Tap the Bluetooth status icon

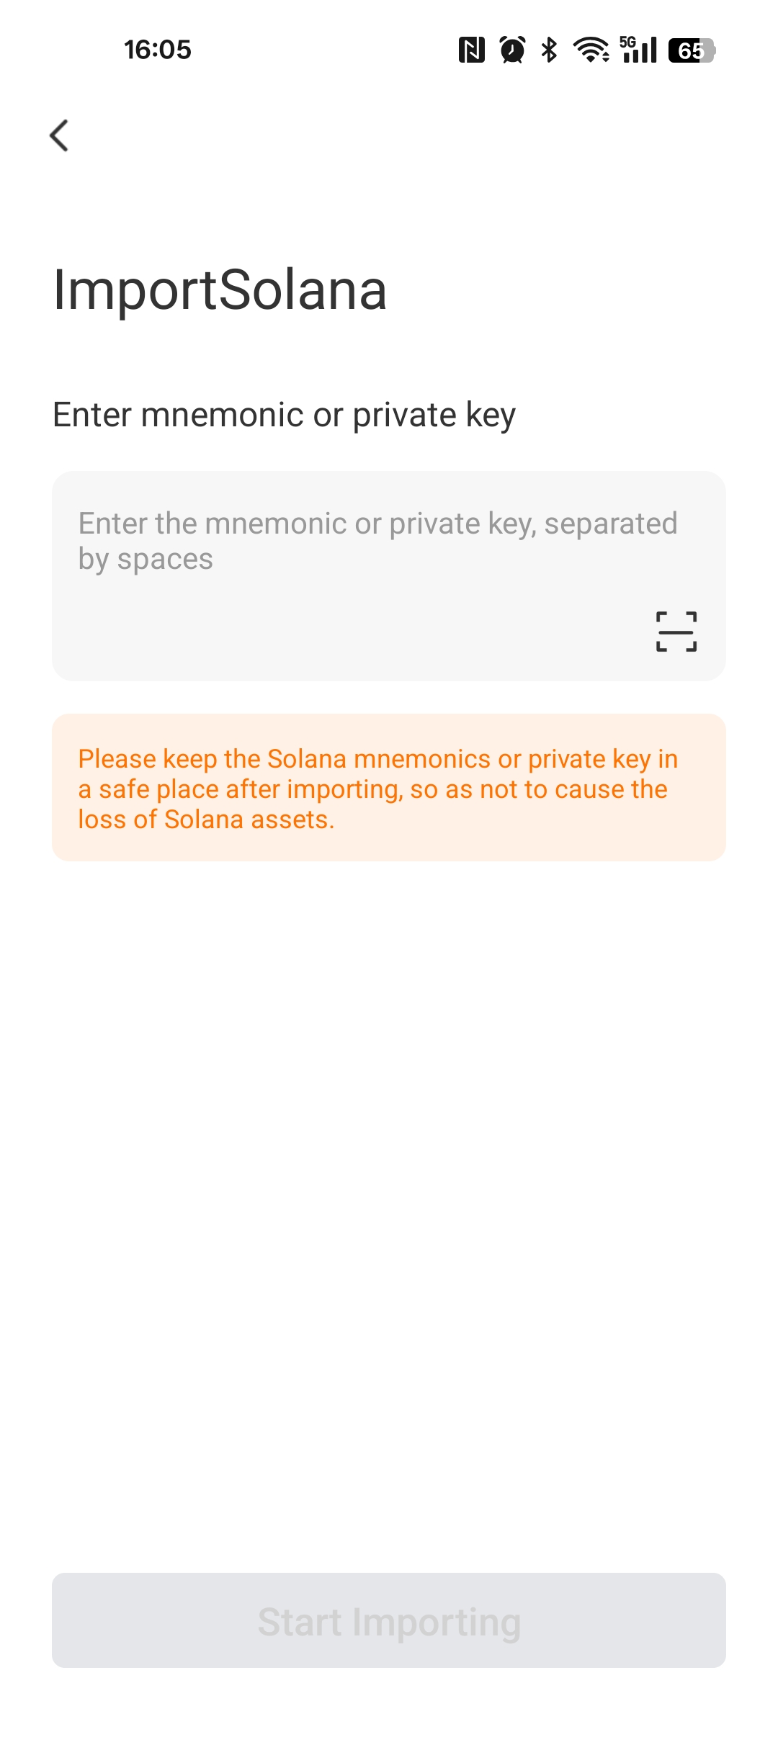550,50
